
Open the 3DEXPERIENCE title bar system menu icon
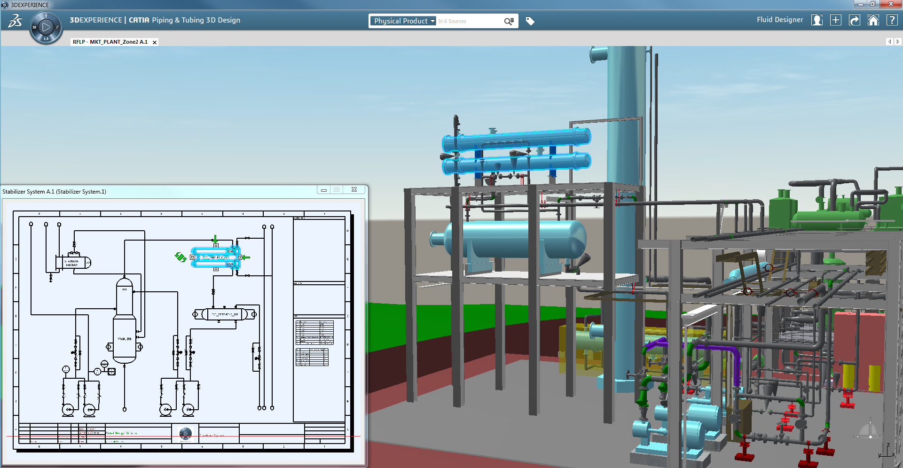click(5, 4)
